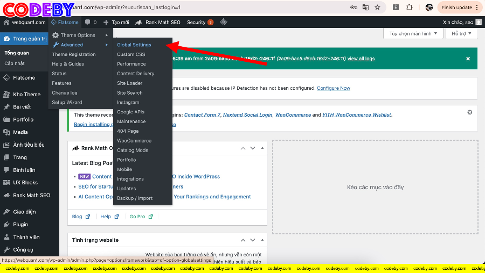
Task: Open Maintenance option in submenu
Action: pos(131,121)
